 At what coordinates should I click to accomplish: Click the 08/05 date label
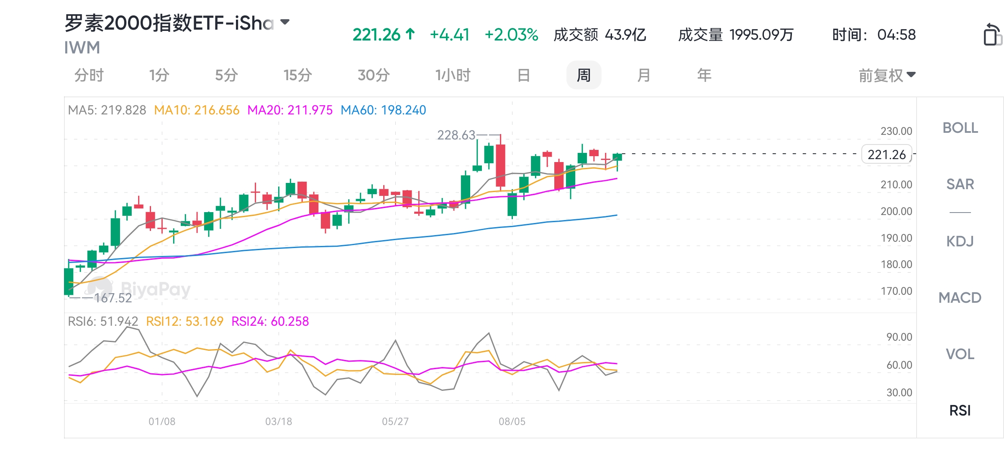[512, 421]
